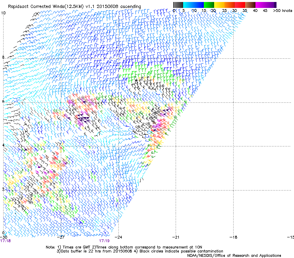Click the purple time stamp '17:18'
This screenshot has width=294, height=258.
6,241
